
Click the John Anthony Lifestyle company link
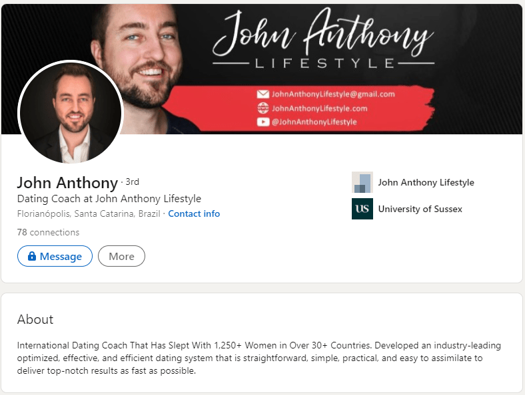click(426, 182)
